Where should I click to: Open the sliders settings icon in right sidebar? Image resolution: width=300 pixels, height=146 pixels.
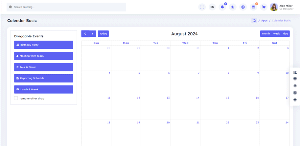[295, 93]
